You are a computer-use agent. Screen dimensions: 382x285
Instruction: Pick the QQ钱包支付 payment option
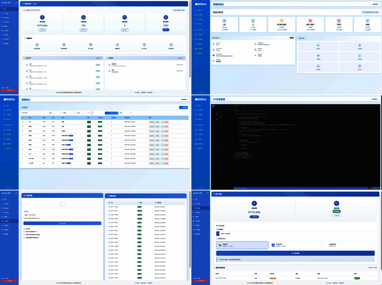click(x=348, y=245)
